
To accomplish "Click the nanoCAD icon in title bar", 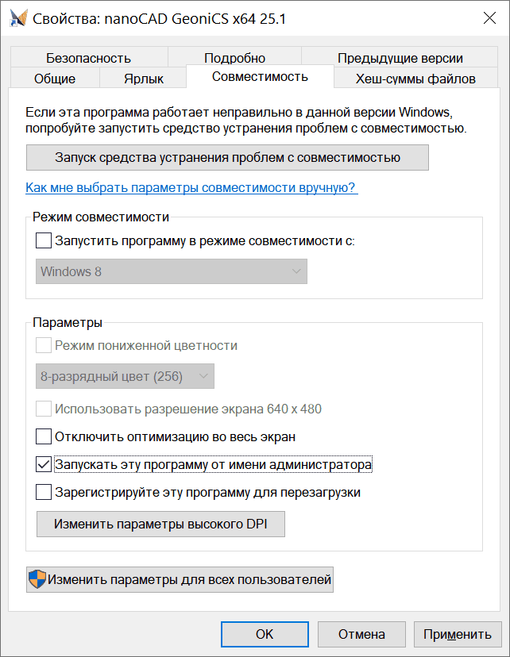I will (17, 18).
